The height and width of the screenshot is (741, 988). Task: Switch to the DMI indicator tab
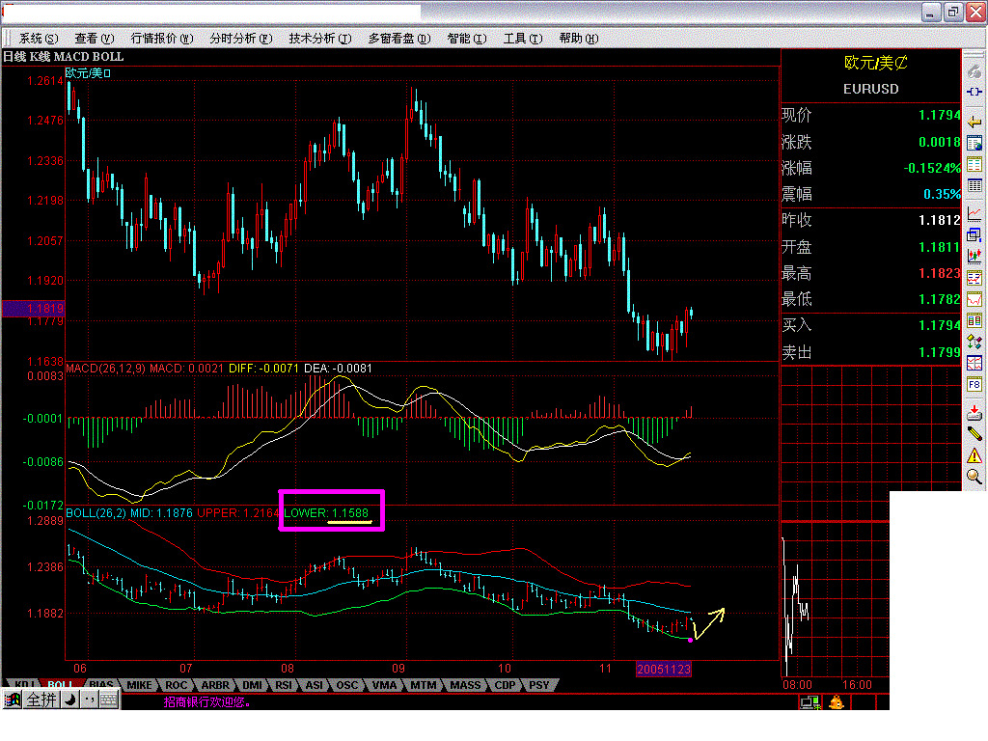[x=252, y=685]
